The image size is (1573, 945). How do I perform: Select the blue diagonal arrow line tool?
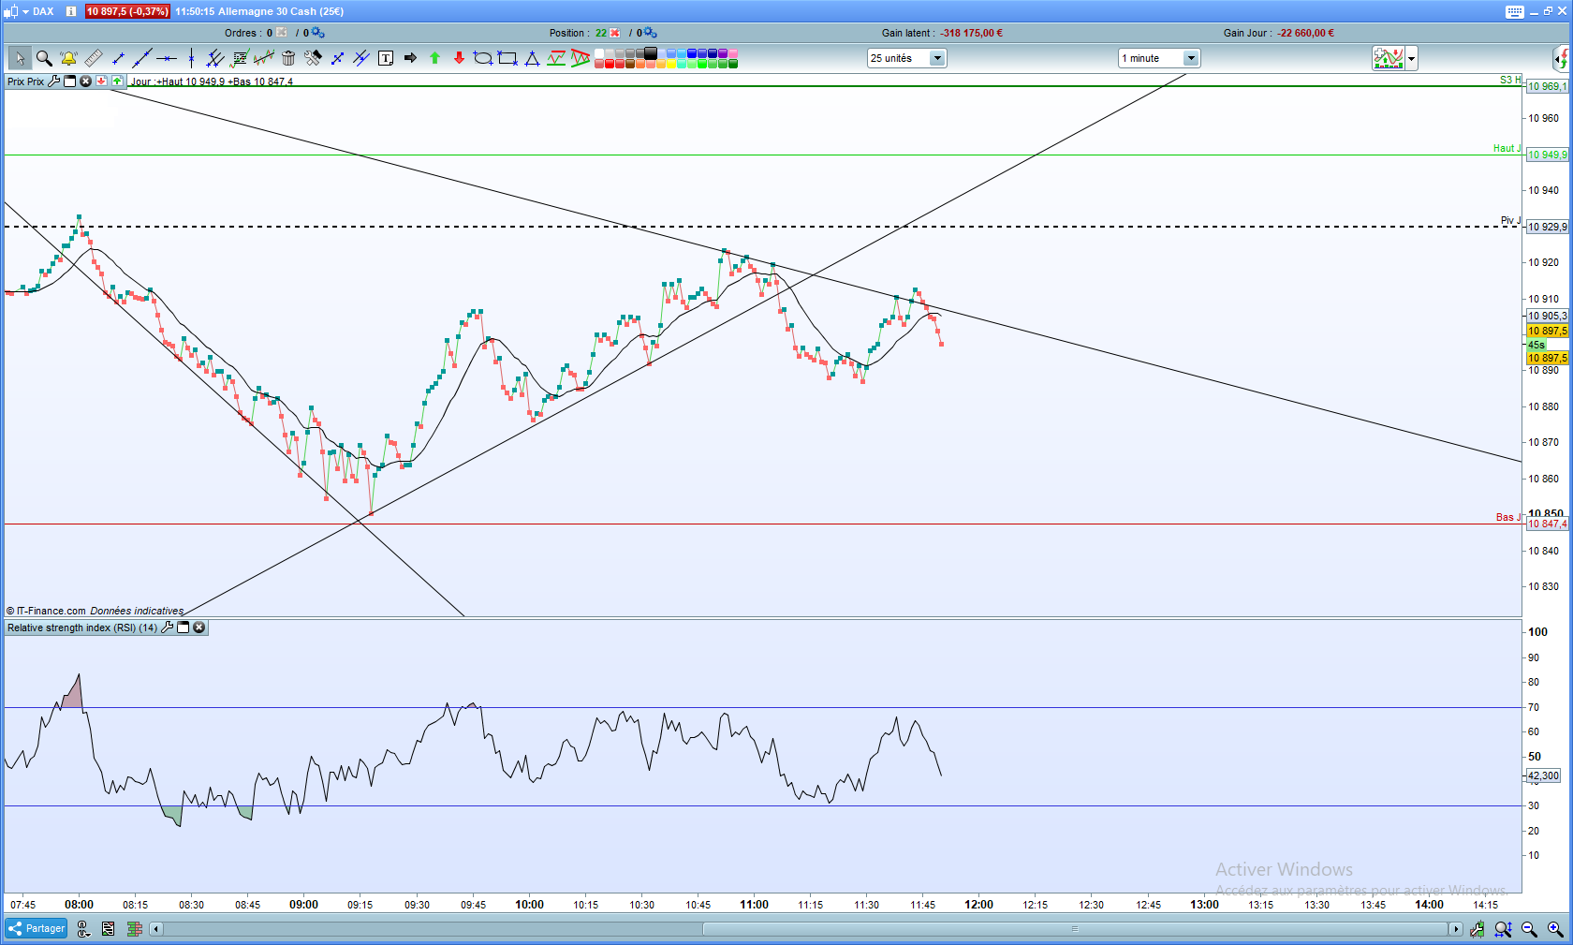pyautogui.click(x=337, y=58)
